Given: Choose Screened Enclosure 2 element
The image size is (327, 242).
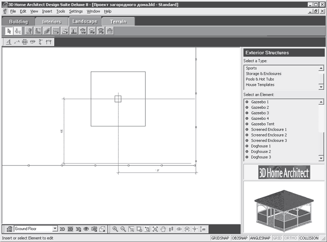Looking at the screenshot, I should pyautogui.click(x=269, y=135).
